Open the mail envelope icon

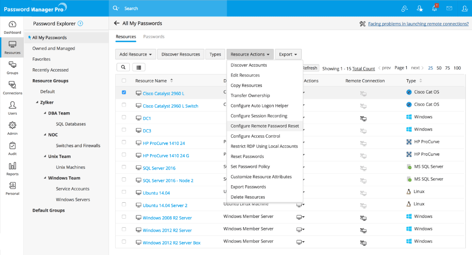tap(449, 8)
